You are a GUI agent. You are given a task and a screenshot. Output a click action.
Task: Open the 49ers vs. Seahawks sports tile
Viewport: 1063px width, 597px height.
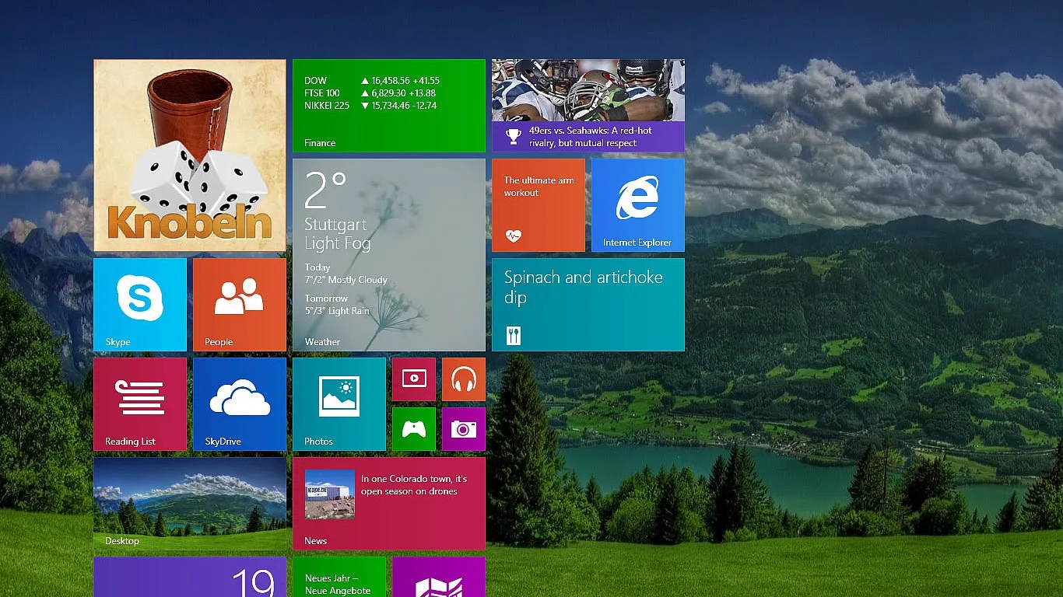[588, 106]
